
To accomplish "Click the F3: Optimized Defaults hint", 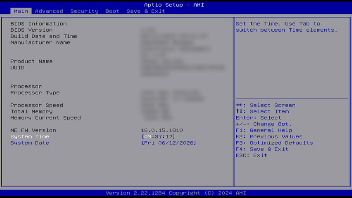I will coord(274,143).
